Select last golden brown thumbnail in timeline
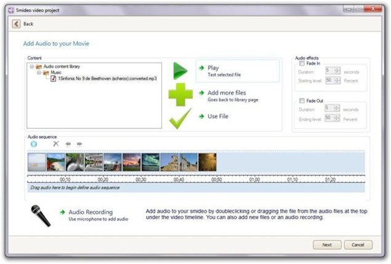Screen dimensions: 391x264 click(208, 162)
